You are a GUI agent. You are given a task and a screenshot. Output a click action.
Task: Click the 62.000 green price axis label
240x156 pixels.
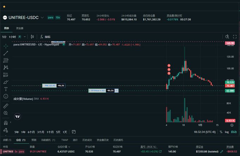230,91
